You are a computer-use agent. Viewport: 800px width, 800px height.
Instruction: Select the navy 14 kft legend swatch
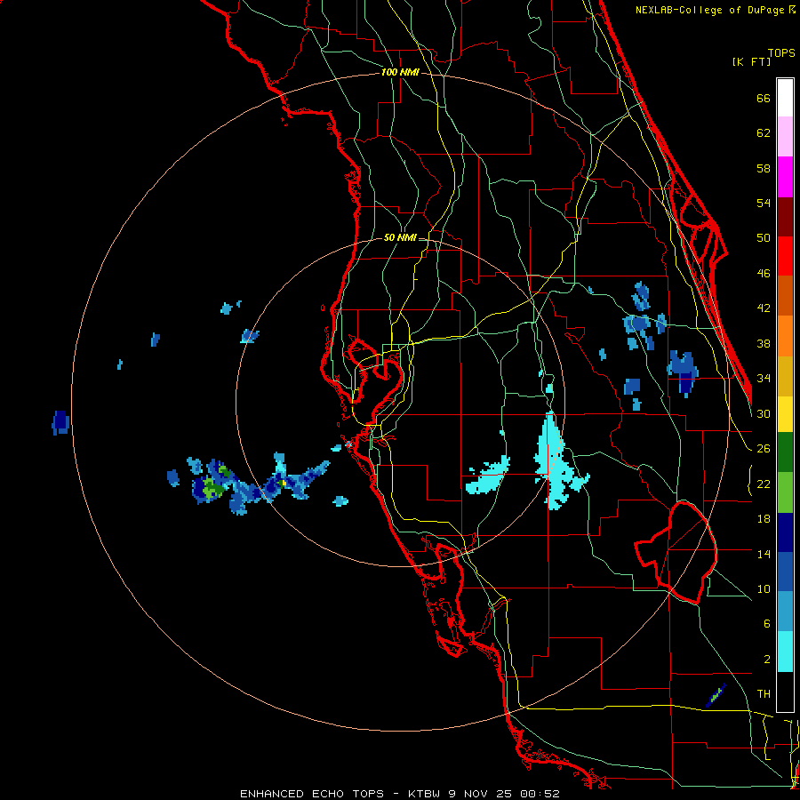click(785, 532)
